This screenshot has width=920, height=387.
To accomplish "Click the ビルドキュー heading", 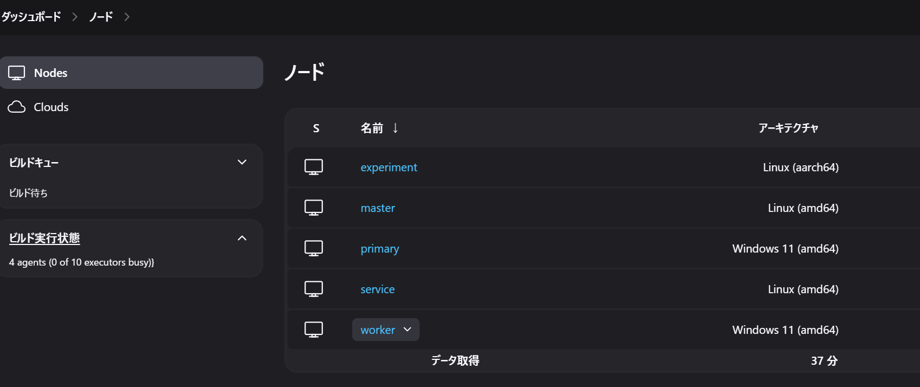I will [34, 162].
